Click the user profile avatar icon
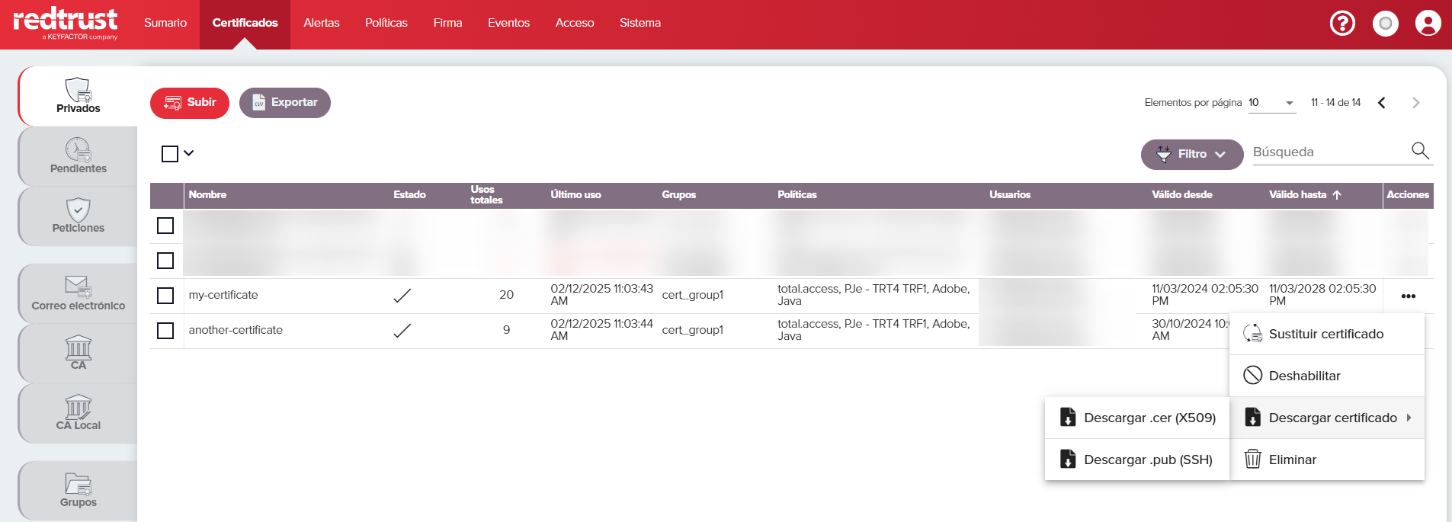This screenshot has height=522, width=1452. (1428, 24)
